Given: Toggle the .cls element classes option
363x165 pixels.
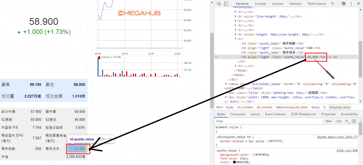Looking at the screenshot, I should click(339, 121).
